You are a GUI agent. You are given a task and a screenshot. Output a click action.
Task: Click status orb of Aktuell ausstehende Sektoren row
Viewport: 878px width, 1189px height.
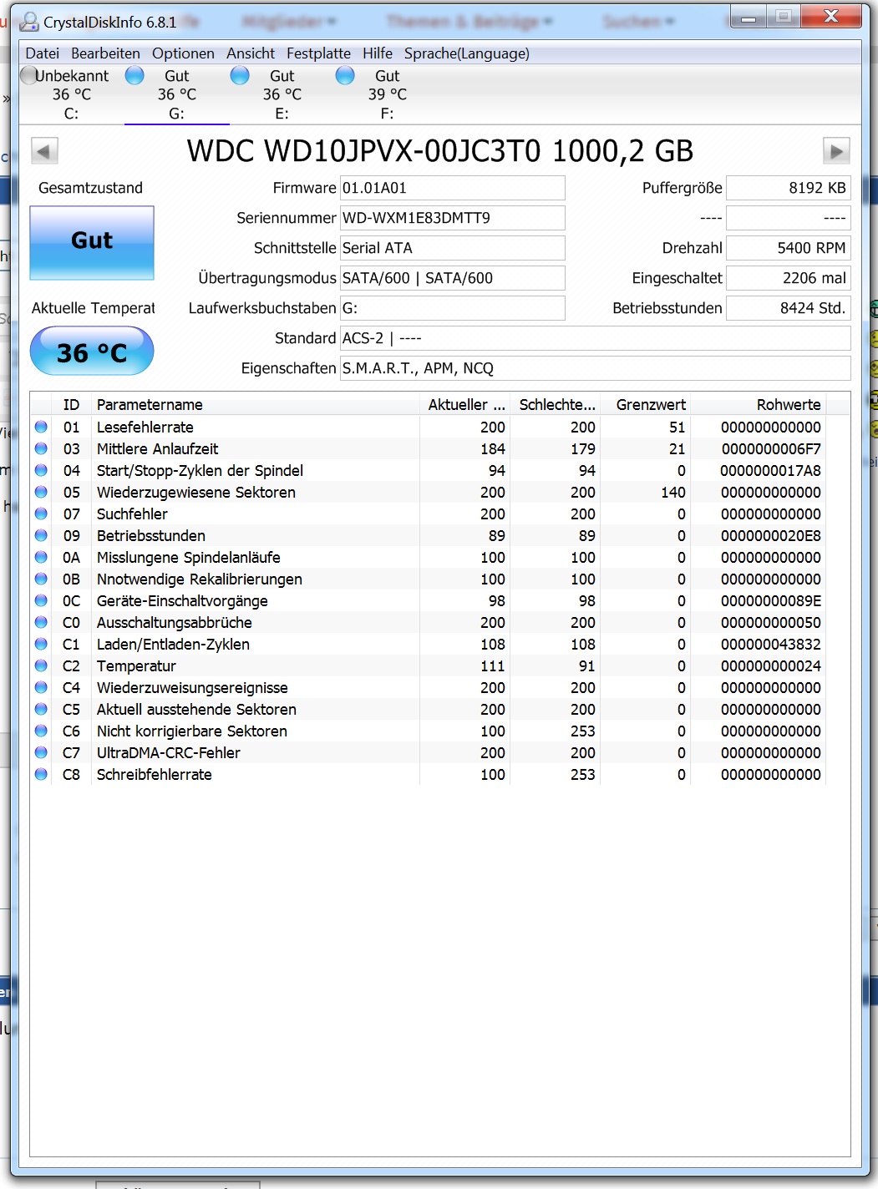coord(41,709)
